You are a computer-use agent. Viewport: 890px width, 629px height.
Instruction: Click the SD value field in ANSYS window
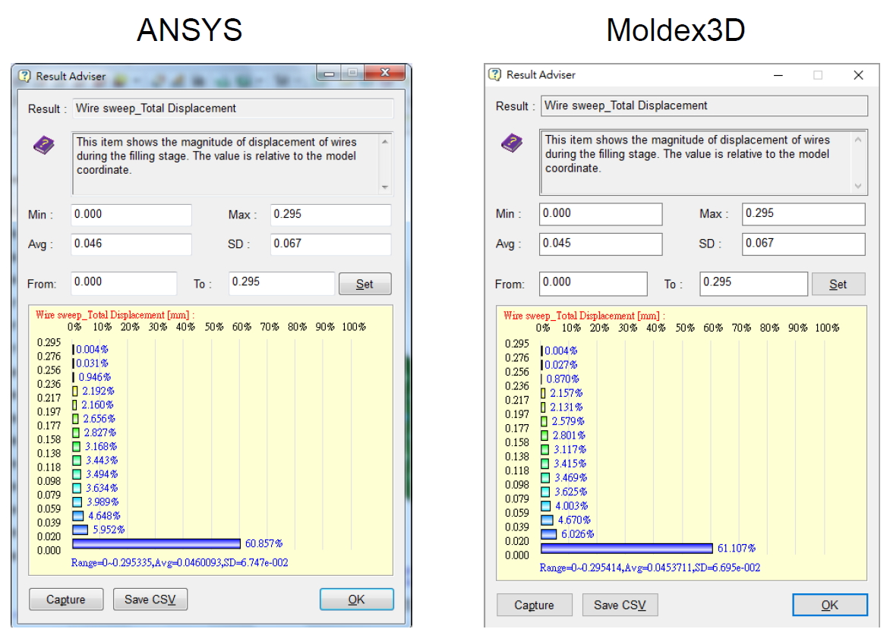click(331, 244)
